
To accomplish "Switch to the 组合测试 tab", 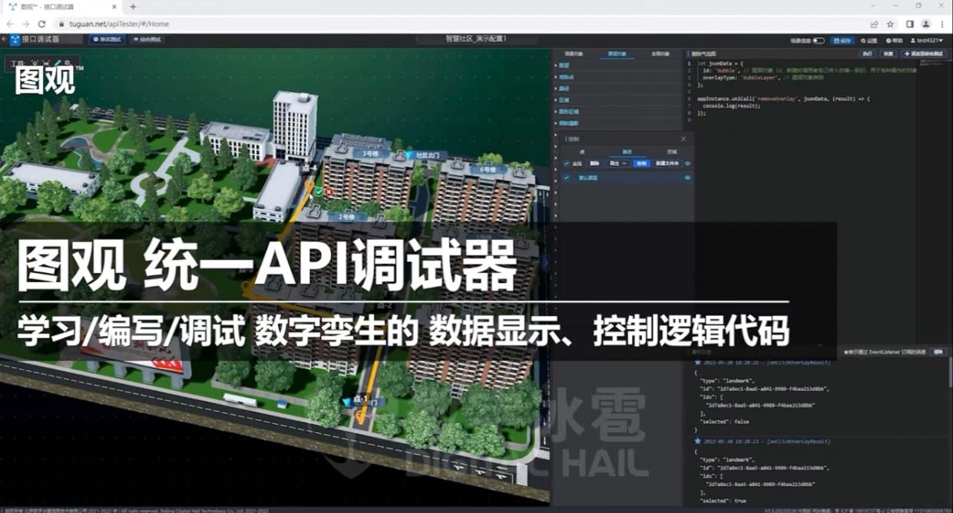I will (147, 39).
